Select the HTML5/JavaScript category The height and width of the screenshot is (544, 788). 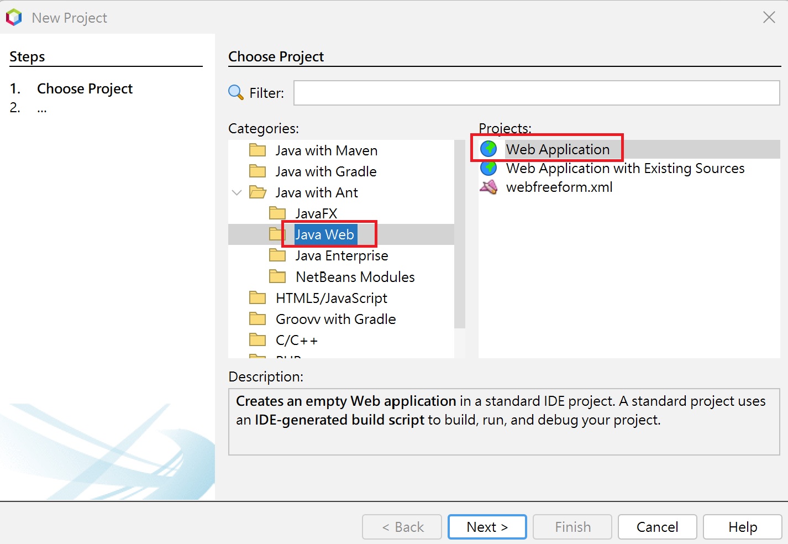click(332, 298)
